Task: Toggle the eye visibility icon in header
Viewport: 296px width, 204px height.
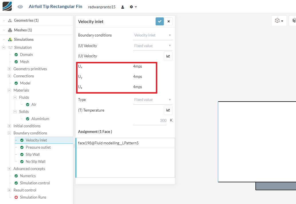Action: click(x=20, y=7)
